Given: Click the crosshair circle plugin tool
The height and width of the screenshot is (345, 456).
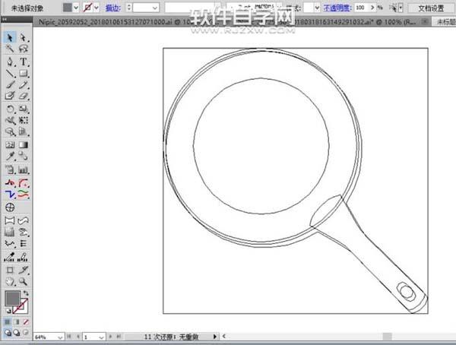Looking at the screenshot, I should pyautogui.click(x=10, y=207).
